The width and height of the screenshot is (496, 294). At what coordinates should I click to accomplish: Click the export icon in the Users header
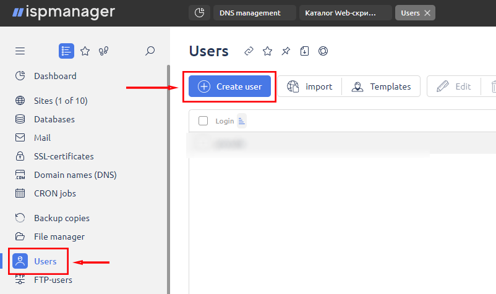tap(304, 51)
